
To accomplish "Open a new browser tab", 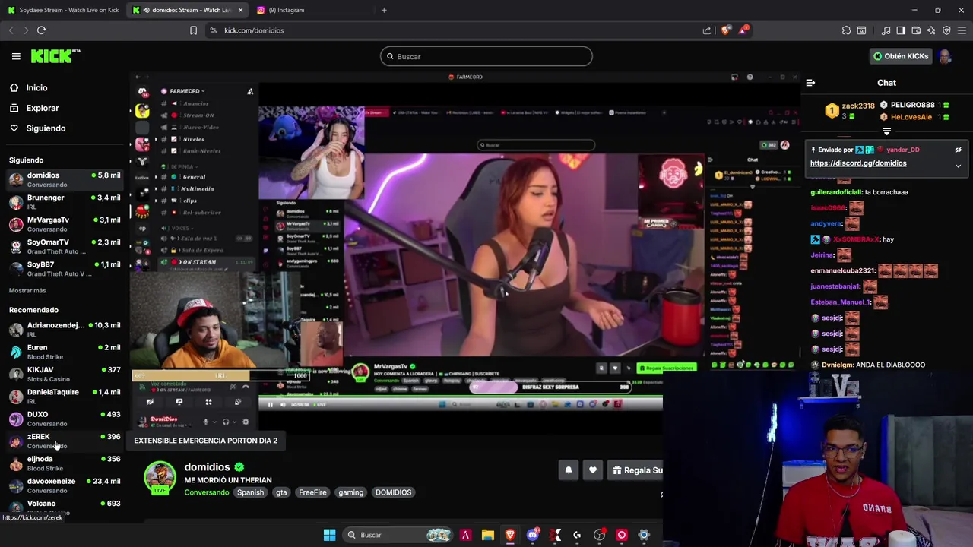I will (384, 10).
